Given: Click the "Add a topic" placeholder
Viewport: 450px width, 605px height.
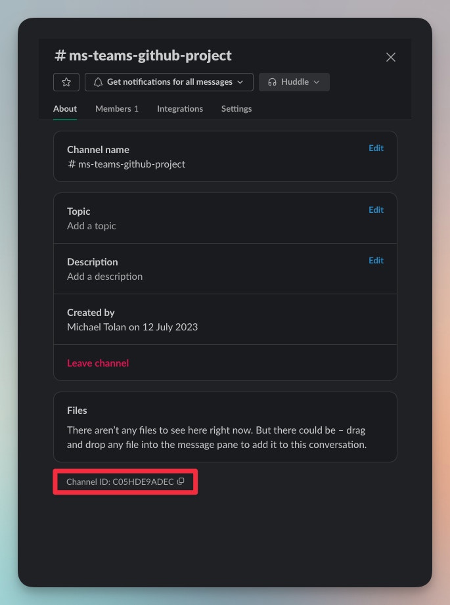Looking at the screenshot, I should pos(91,226).
